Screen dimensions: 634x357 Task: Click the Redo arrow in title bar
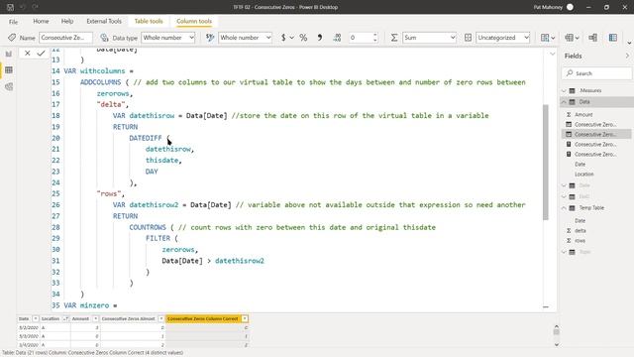tap(36, 7)
